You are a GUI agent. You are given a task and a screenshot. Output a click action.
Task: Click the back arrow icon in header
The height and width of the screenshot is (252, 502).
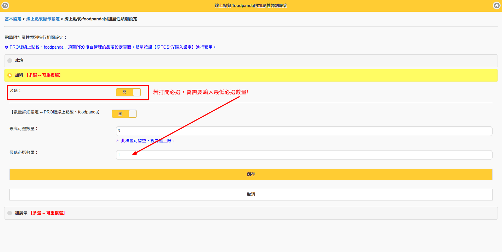tap(5, 5)
